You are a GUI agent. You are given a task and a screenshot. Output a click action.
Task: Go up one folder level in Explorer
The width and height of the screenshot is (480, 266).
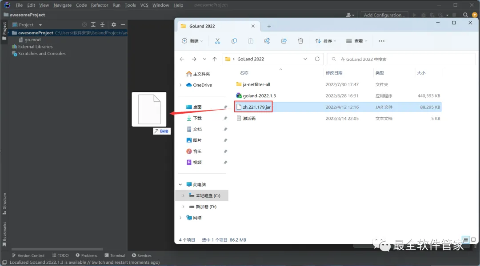point(215,59)
